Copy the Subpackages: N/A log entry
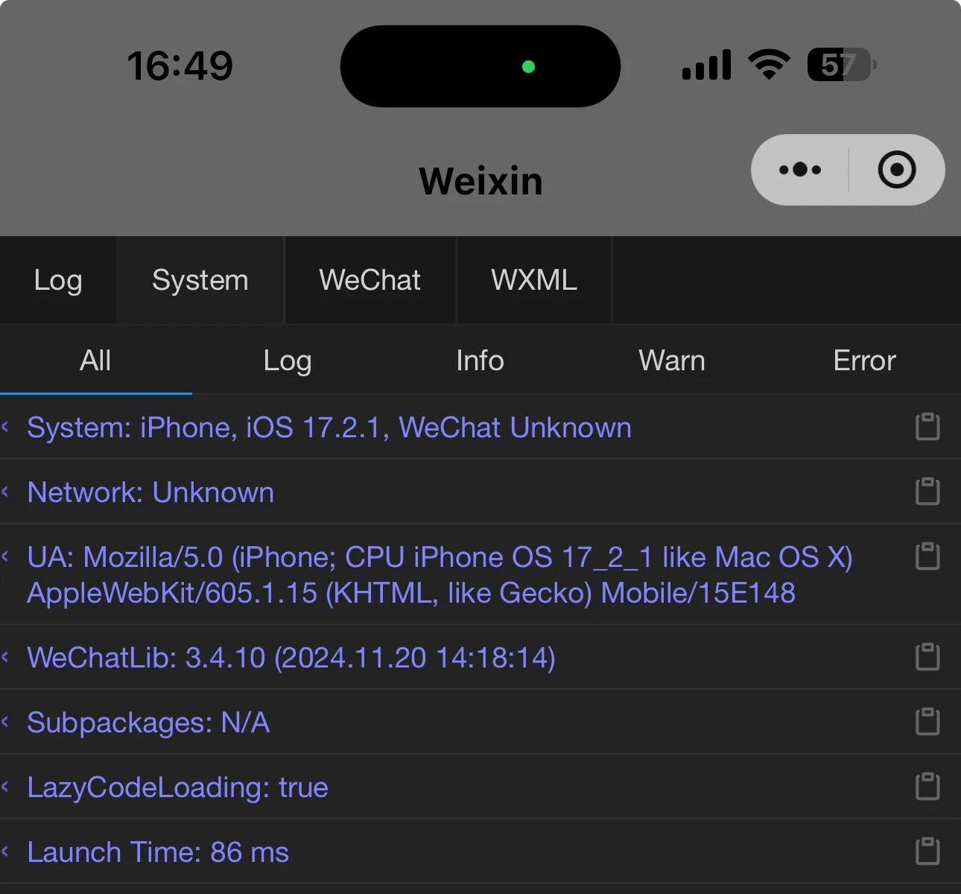This screenshot has height=894, width=961. click(927, 722)
